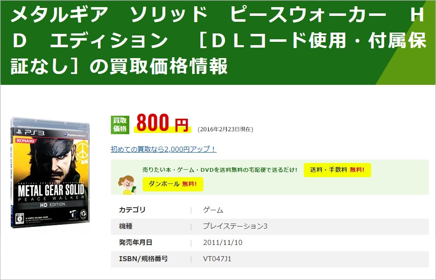The height and width of the screenshot is (280, 436).
Task: Select the ISBN/規格番号 row label
Action: tap(144, 259)
